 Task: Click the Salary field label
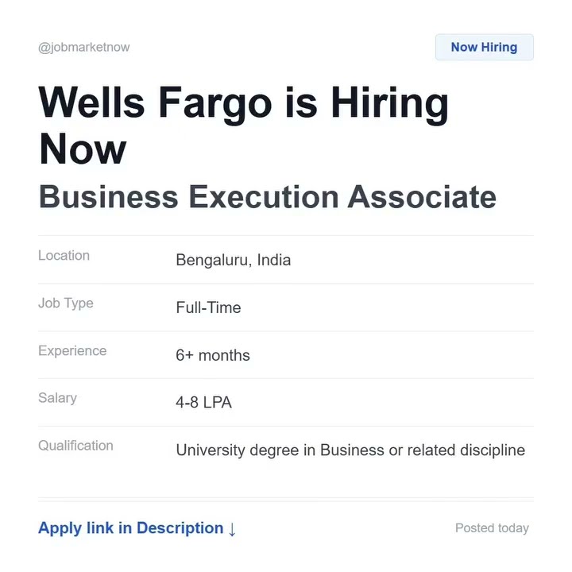coord(57,398)
